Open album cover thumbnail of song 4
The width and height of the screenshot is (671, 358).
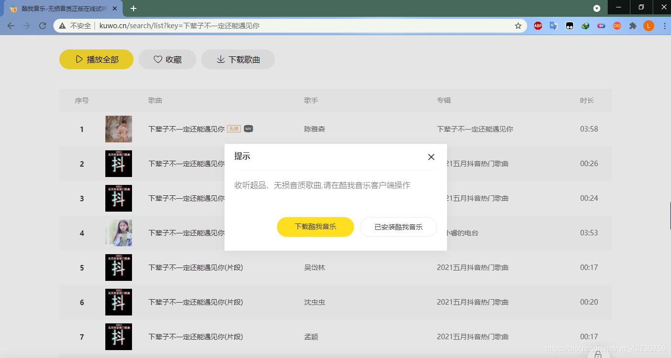coord(119,233)
